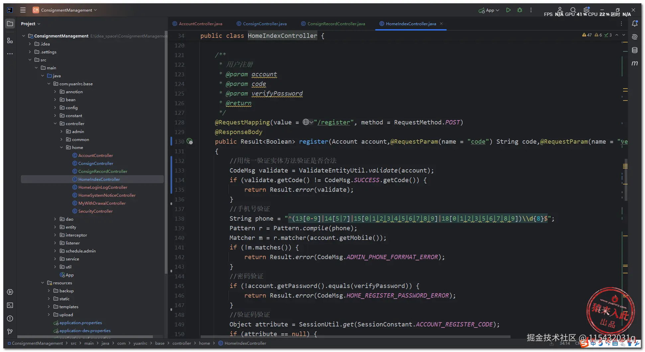Open IDE settings gear
The image size is (645, 352).
pos(587,10)
